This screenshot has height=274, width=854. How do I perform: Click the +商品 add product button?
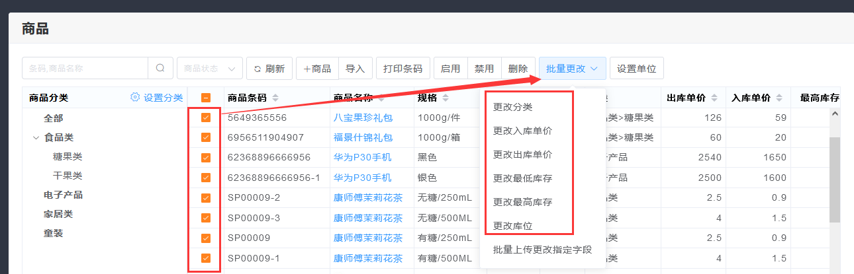[317, 69]
